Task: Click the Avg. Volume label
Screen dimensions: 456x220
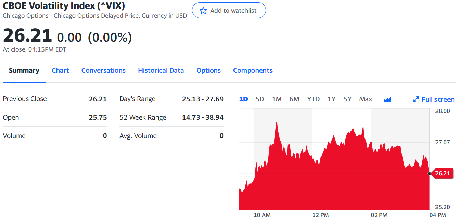Action: pyautogui.click(x=138, y=136)
